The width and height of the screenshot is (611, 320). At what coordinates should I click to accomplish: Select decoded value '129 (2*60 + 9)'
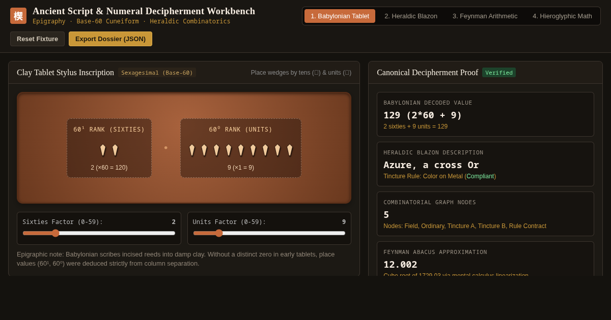point(423,115)
